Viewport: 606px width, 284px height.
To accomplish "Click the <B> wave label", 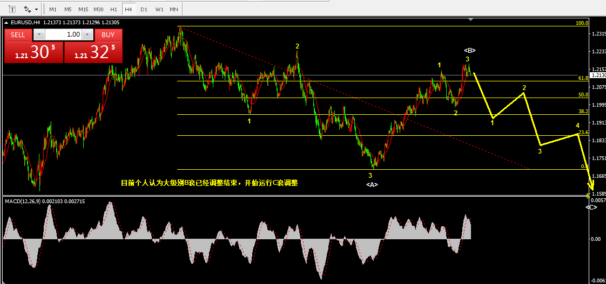I will click(x=469, y=50).
